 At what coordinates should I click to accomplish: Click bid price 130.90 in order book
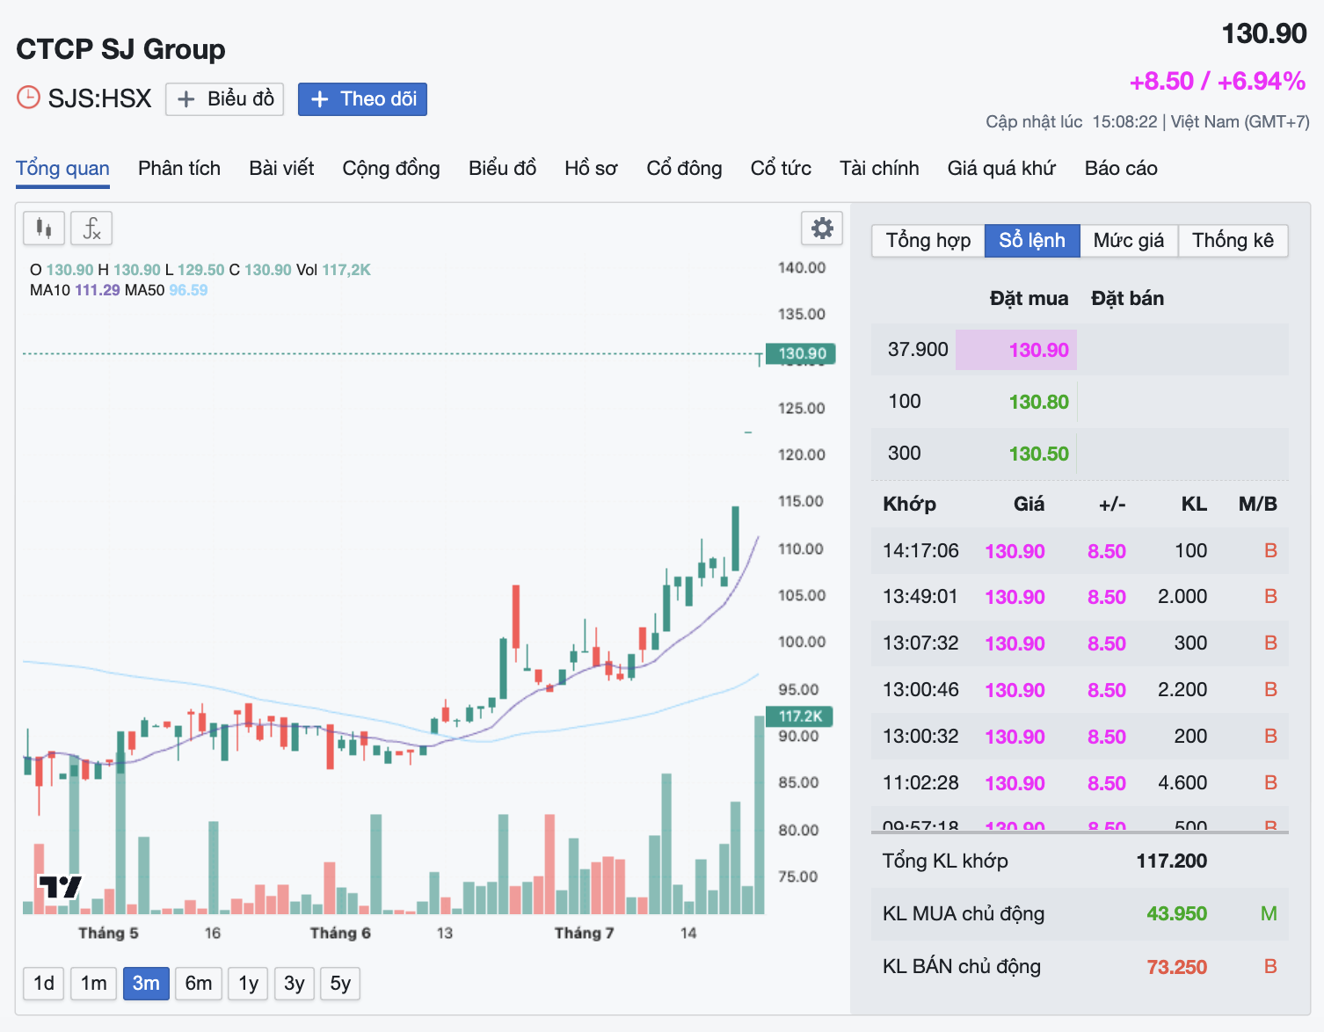pos(1038,350)
